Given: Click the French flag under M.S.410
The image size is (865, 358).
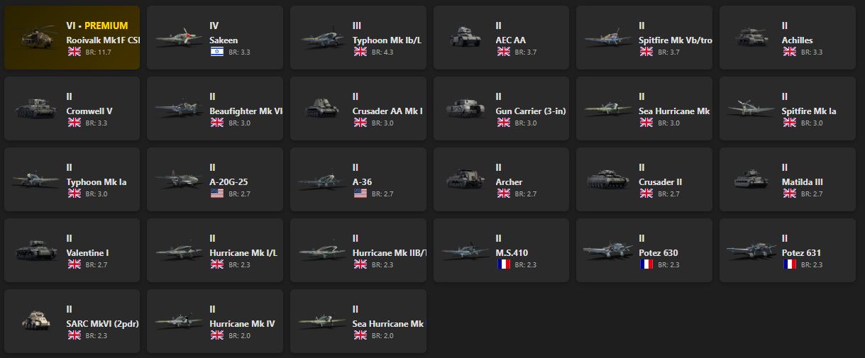Looking at the screenshot, I should [x=504, y=264].
